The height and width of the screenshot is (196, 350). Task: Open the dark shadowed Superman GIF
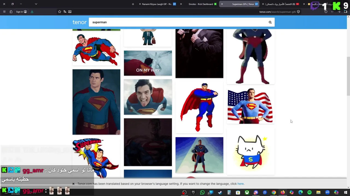pos(148,142)
